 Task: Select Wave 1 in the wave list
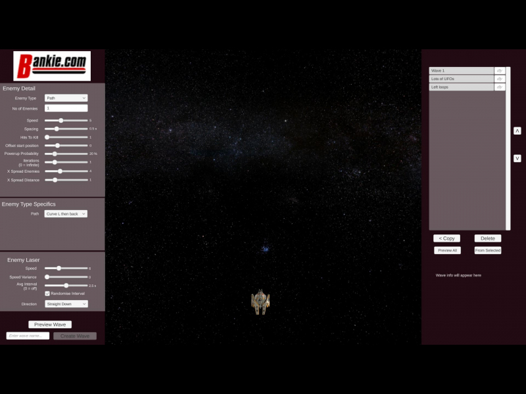click(x=461, y=70)
